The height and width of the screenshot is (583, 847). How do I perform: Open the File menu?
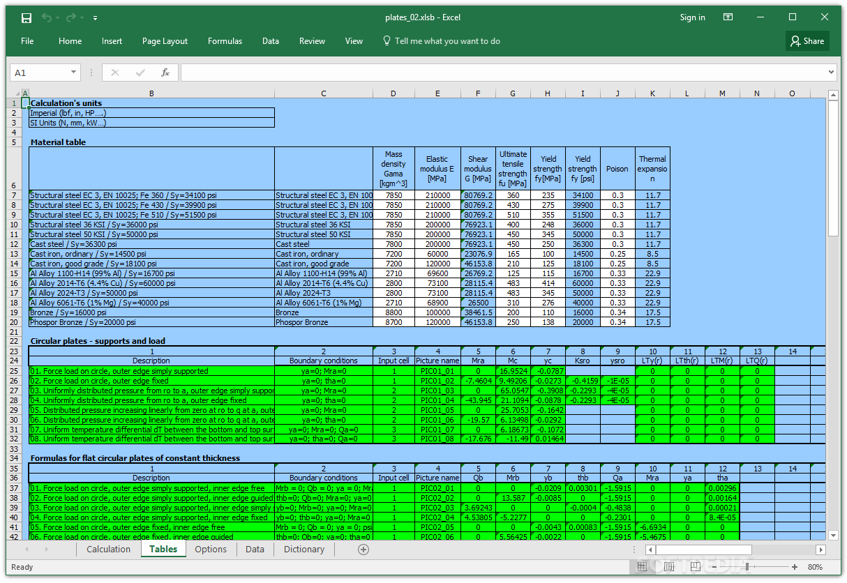(x=27, y=41)
